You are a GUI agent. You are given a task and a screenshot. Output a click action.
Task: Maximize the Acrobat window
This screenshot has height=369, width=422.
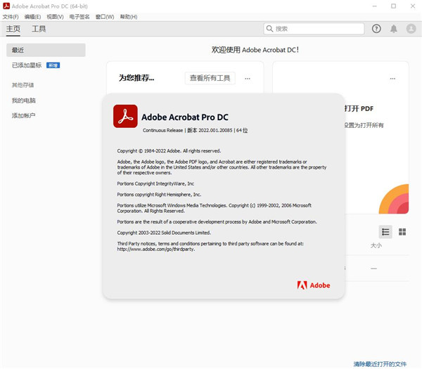(x=393, y=6)
